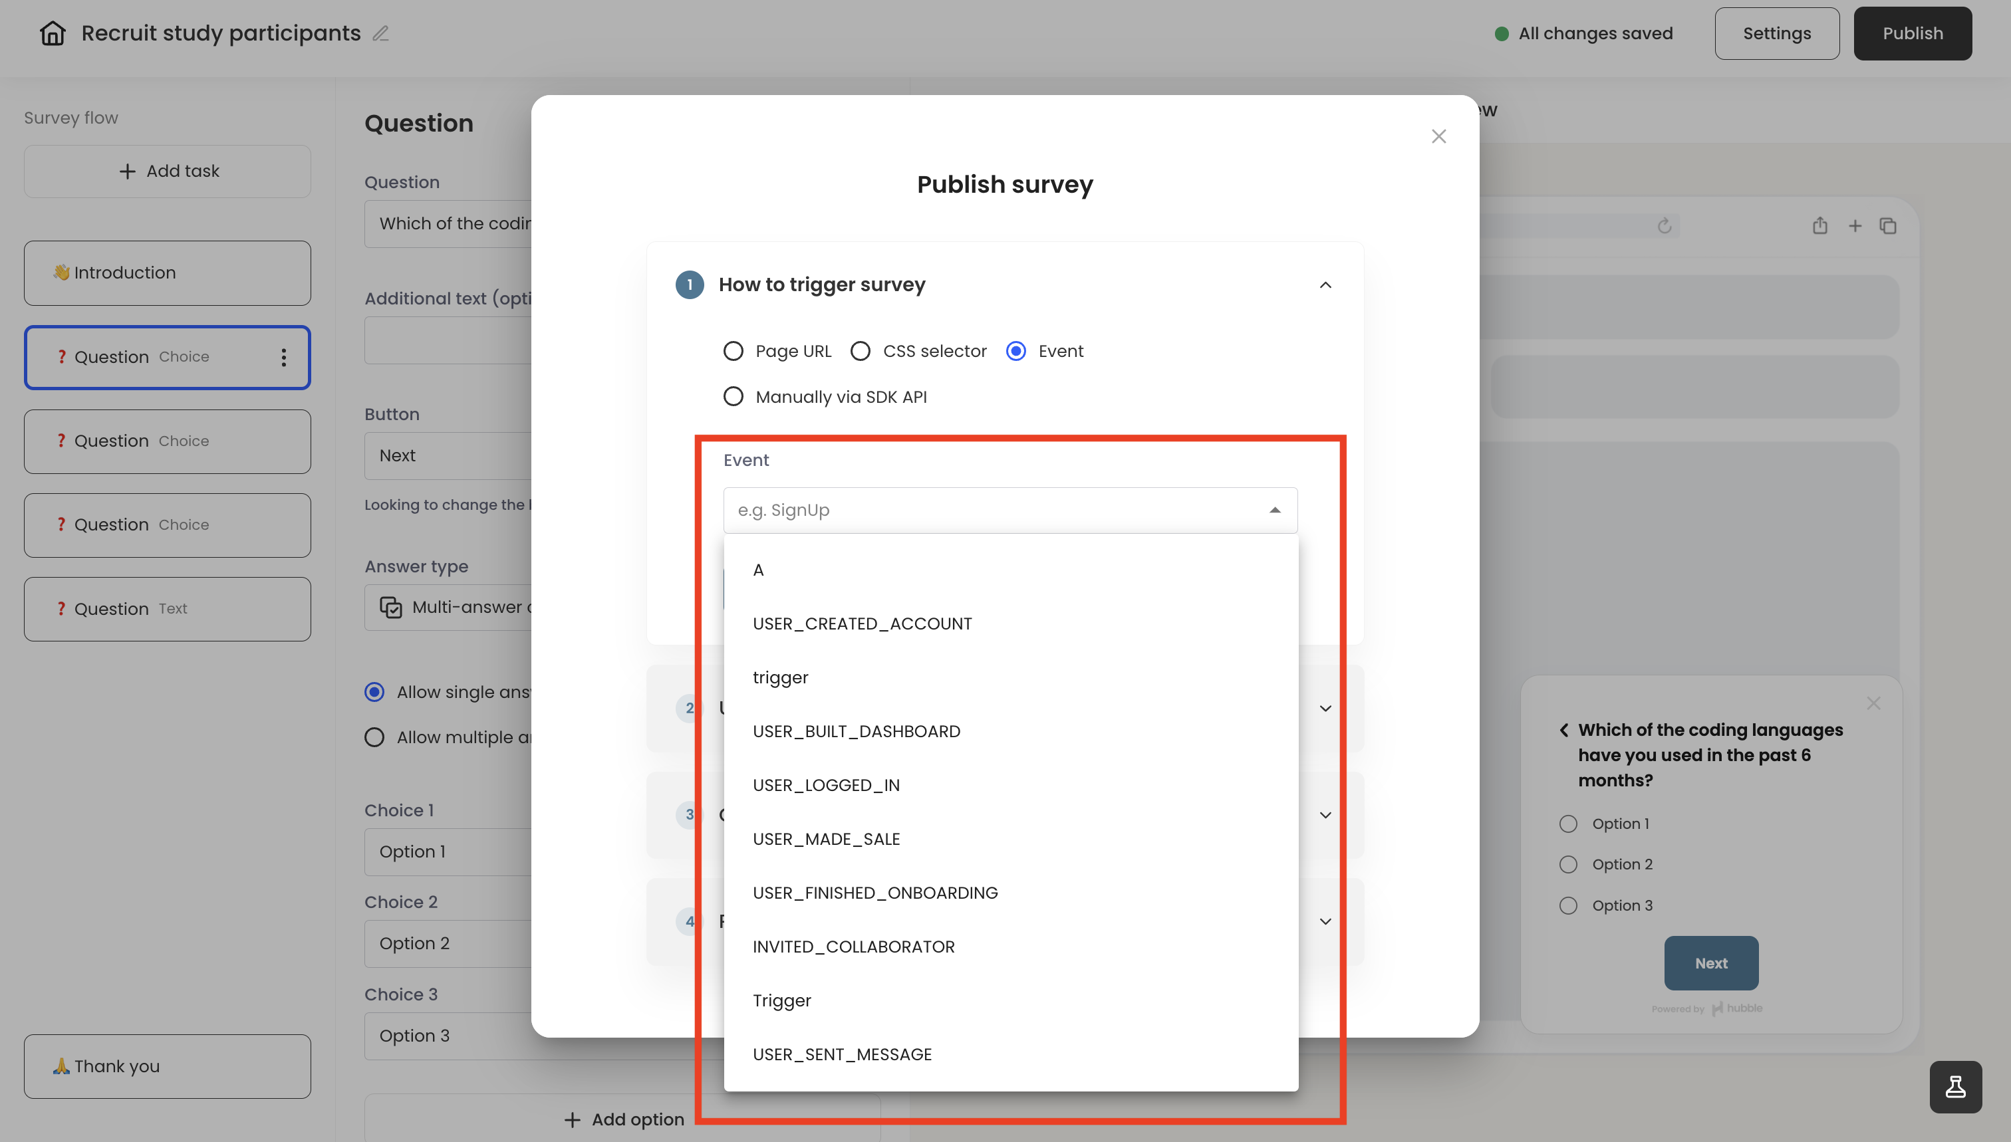Open the three-dot menu on the selected Question
The image size is (2011, 1142).
click(x=283, y=358)
